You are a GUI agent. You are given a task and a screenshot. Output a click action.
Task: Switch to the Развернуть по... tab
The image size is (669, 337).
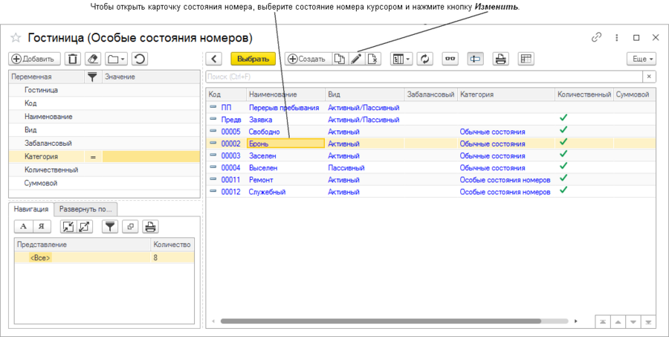[x=85, y=209]
